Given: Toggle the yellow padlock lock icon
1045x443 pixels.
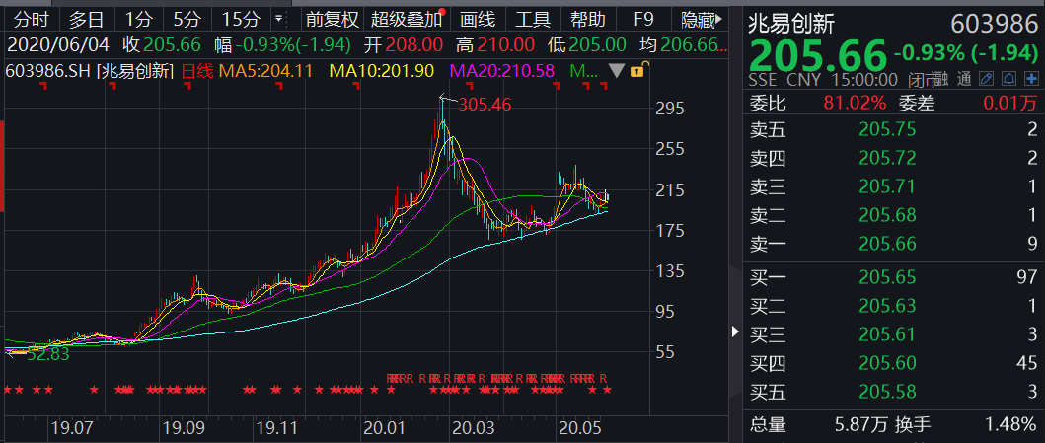Looking at the screenshot, I should (x=637, y=70).
